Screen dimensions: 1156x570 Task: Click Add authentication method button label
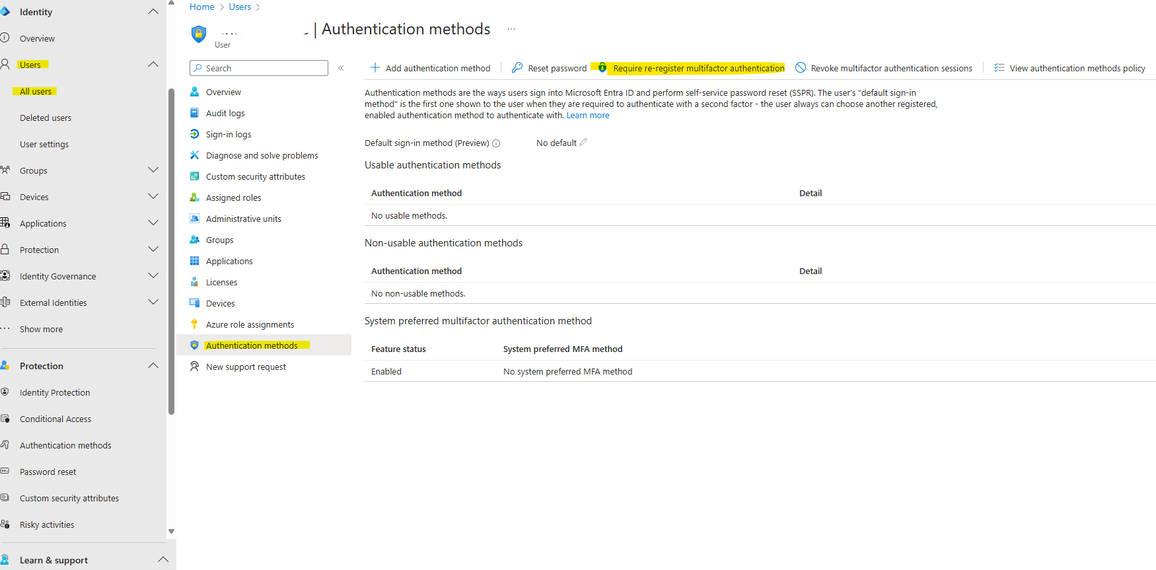[x=438, y=68]
